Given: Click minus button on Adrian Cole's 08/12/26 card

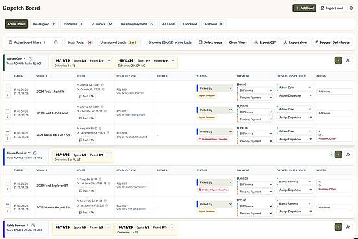Looking at the screenshot, I should click(x=173, y=60).
